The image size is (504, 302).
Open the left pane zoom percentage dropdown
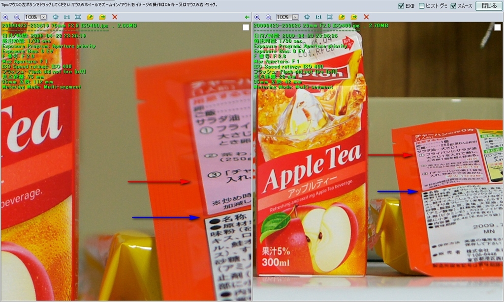tap(44, 17)
